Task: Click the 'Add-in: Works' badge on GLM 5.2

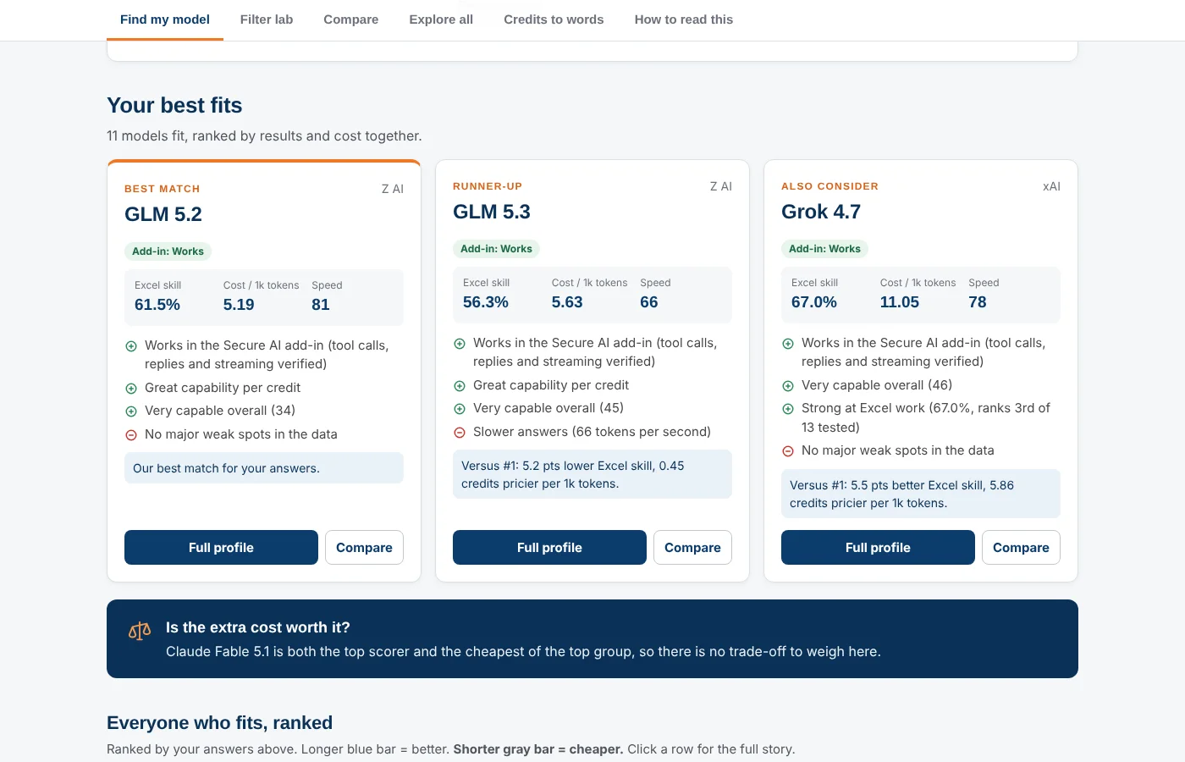Action: click(x=168, y=251)
